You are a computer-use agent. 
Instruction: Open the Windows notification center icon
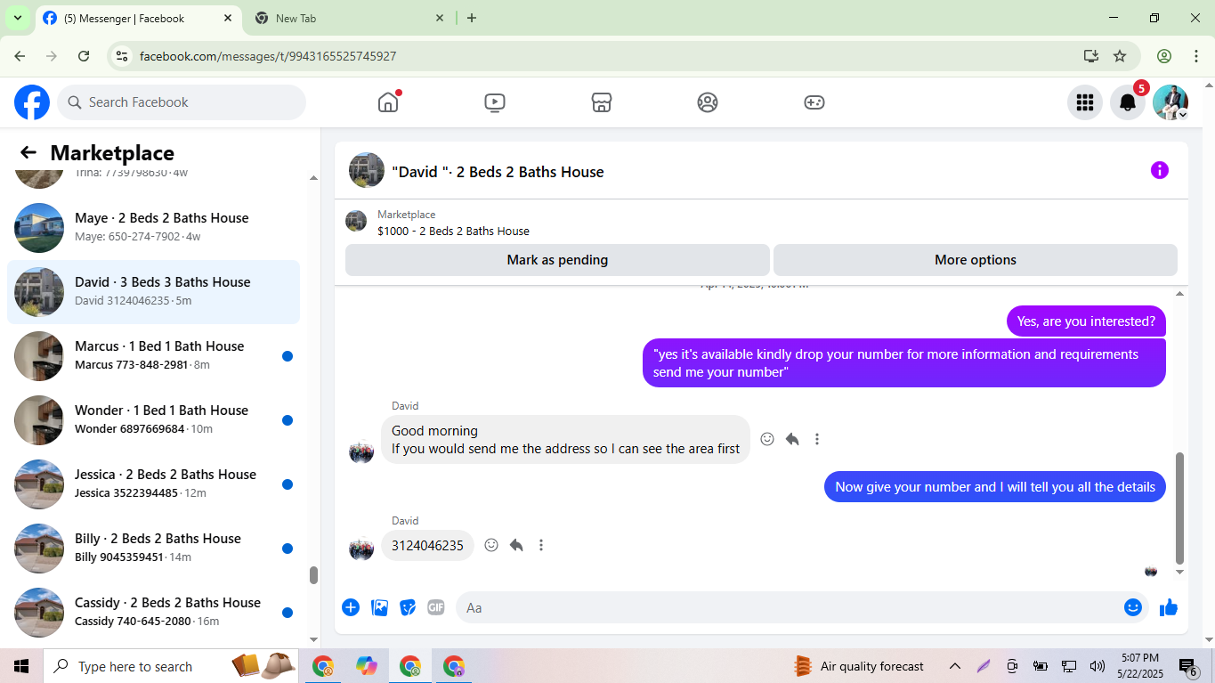click(1188, 667)
